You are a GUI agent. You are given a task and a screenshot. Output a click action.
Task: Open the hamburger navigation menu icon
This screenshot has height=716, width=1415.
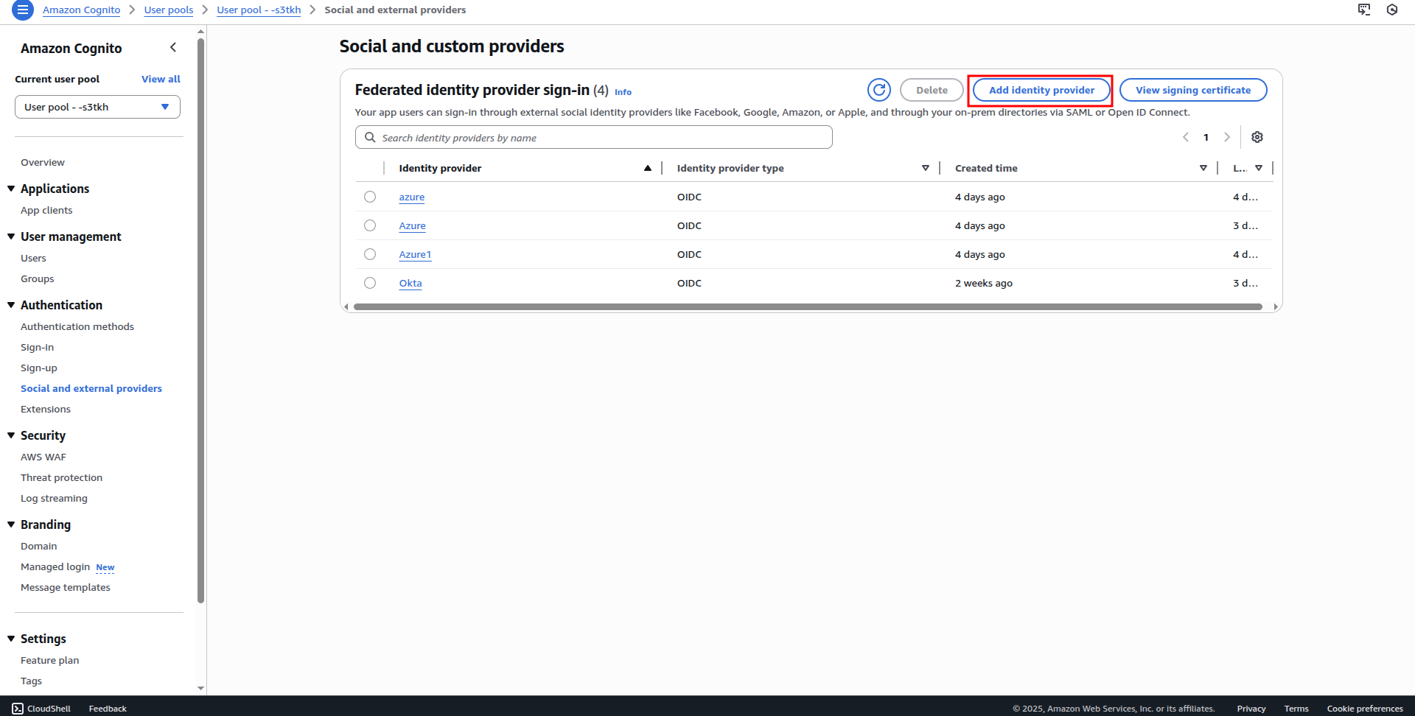(23, 10)
